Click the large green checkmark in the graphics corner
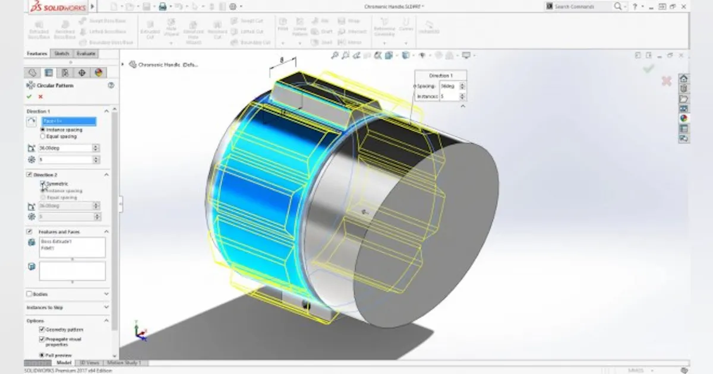This screenshot has width=713, height=374. [649, 69]
